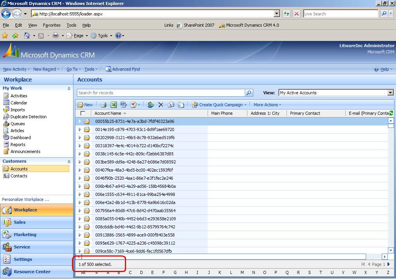Viewport: 396px width, 279px height.
Task: Export accounts to Excel
Action: pos(114,105)
